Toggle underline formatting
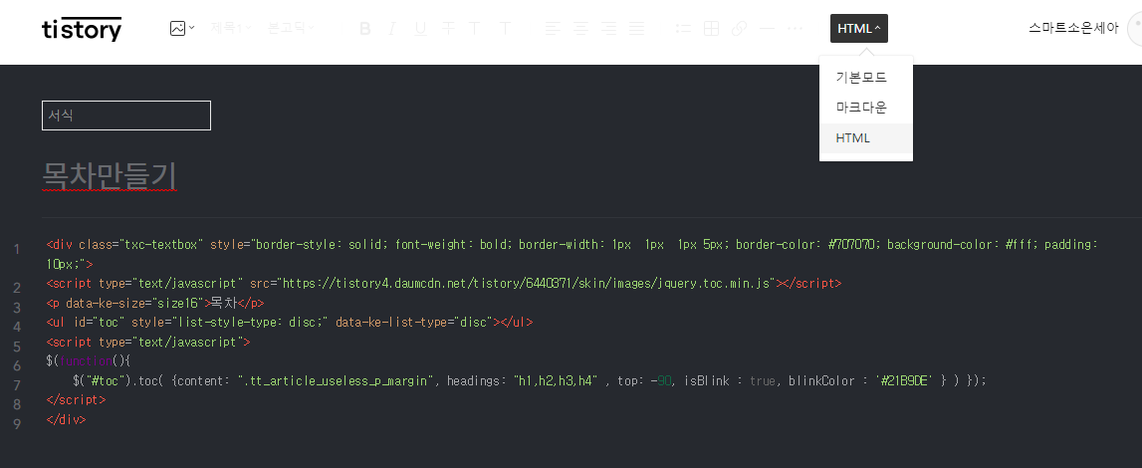Viewport: 1142px width, 468px height. point(420,29)
